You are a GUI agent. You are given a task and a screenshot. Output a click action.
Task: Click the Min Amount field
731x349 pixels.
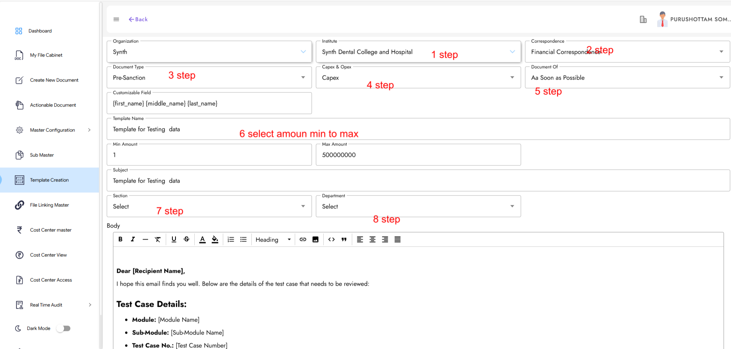209,155
